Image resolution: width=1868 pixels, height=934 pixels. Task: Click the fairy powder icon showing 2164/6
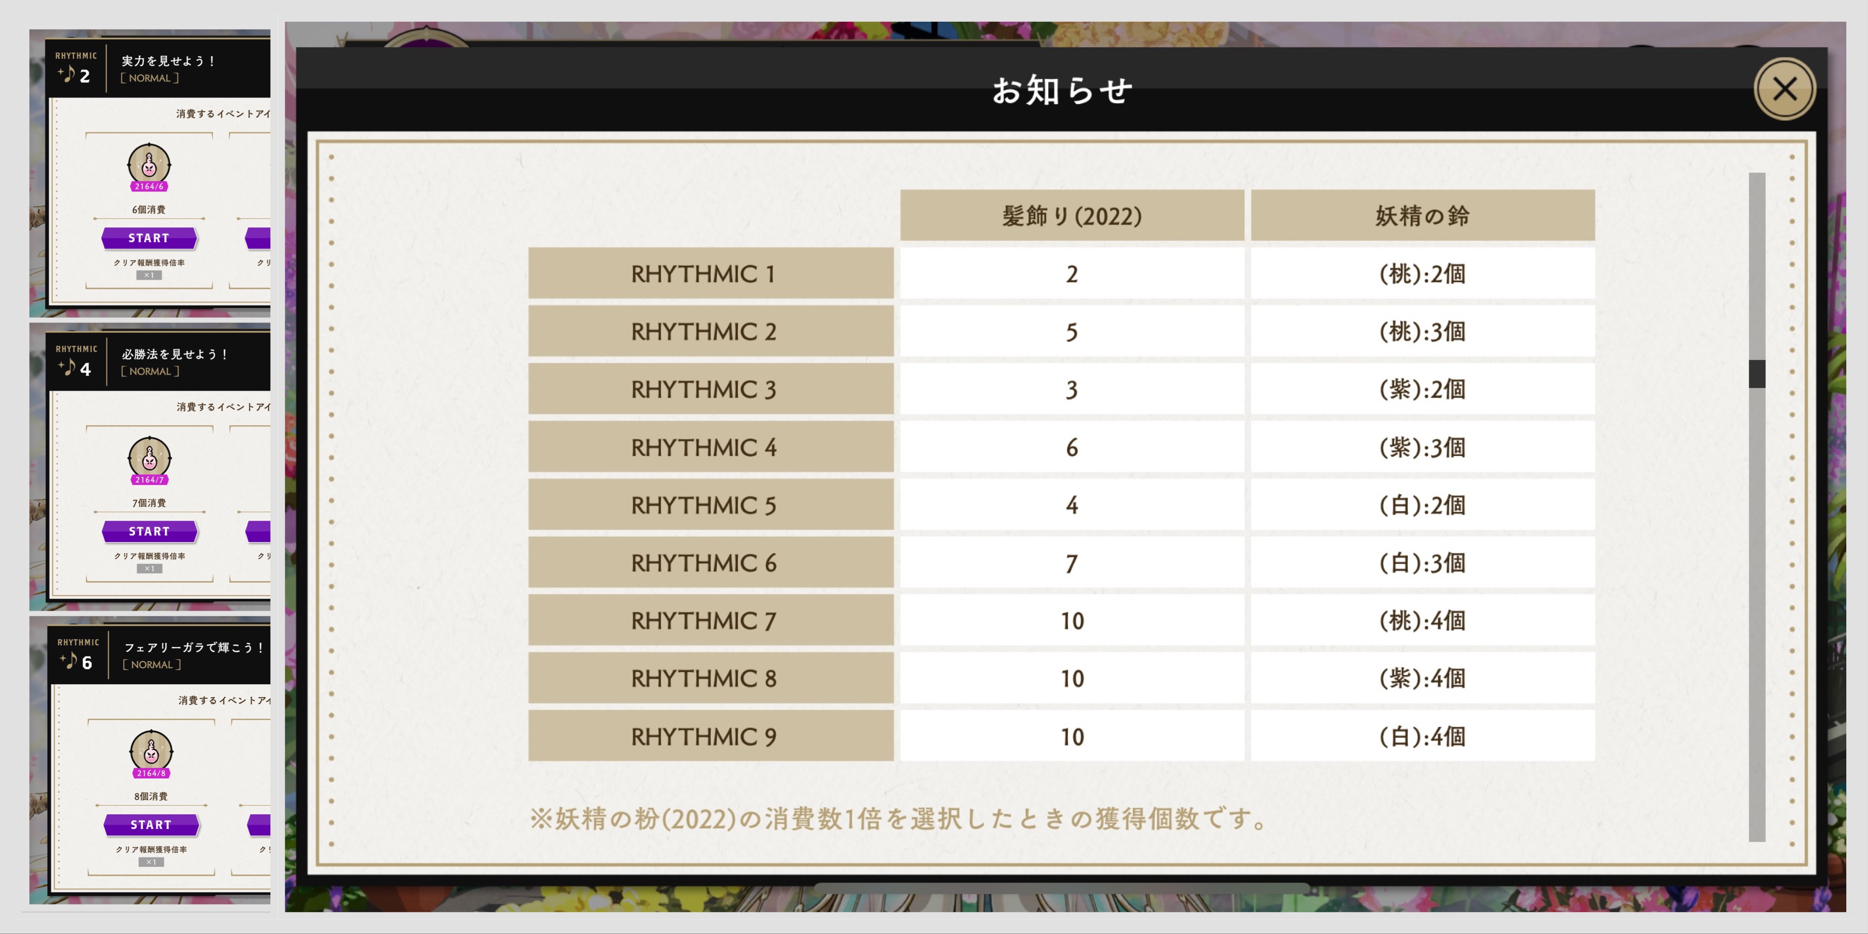[x=149, y=165]
